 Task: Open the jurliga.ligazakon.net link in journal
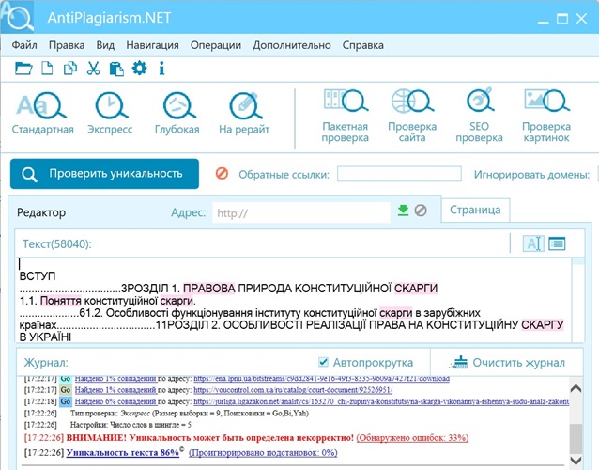click(381, 401)
